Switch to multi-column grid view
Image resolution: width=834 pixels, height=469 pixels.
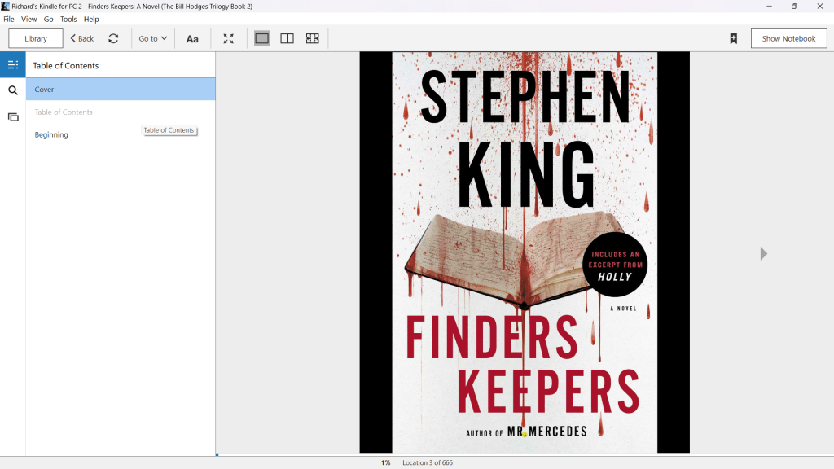312,38
